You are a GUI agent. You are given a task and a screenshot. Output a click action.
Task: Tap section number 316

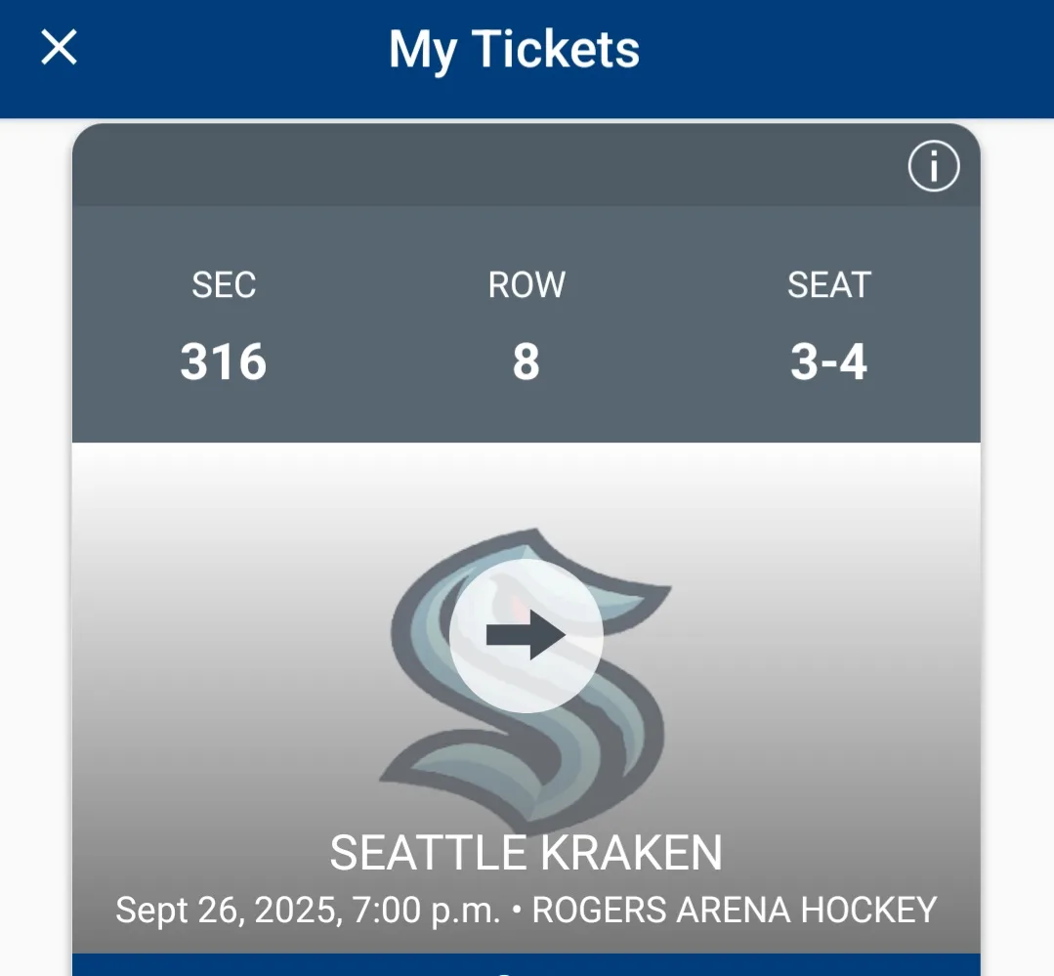(224, 362)
